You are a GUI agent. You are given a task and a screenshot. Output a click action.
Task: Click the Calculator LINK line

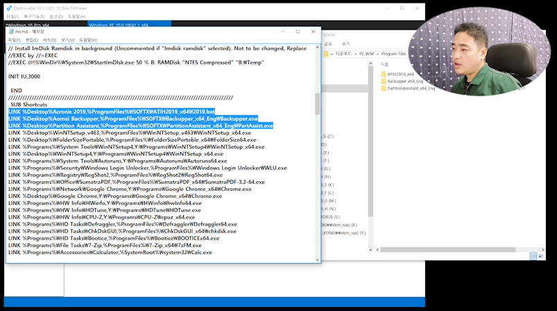point(110,253)
